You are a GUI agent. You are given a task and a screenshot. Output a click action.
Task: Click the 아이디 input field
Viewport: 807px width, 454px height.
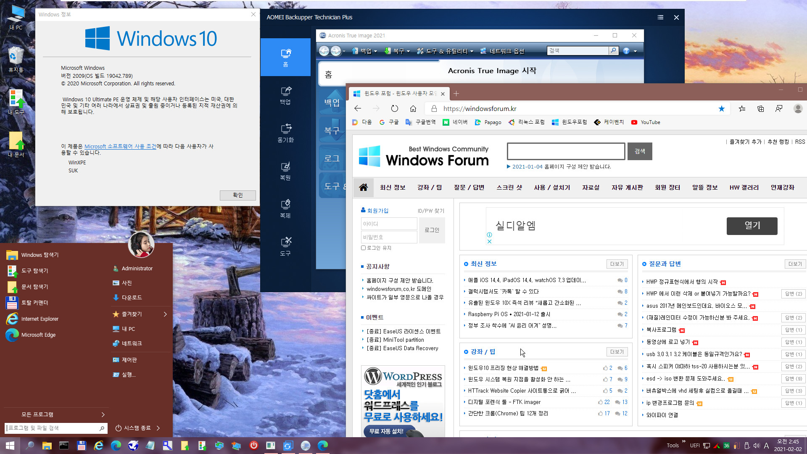389,224
